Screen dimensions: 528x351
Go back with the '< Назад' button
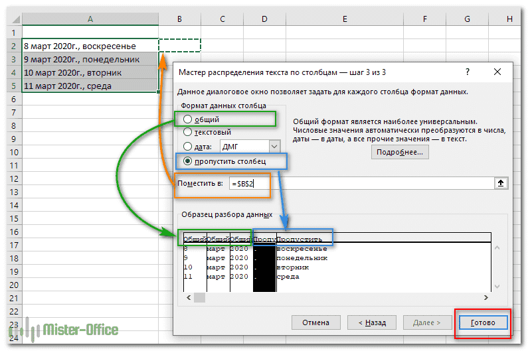pyautogui.click(x=372, y=322)
